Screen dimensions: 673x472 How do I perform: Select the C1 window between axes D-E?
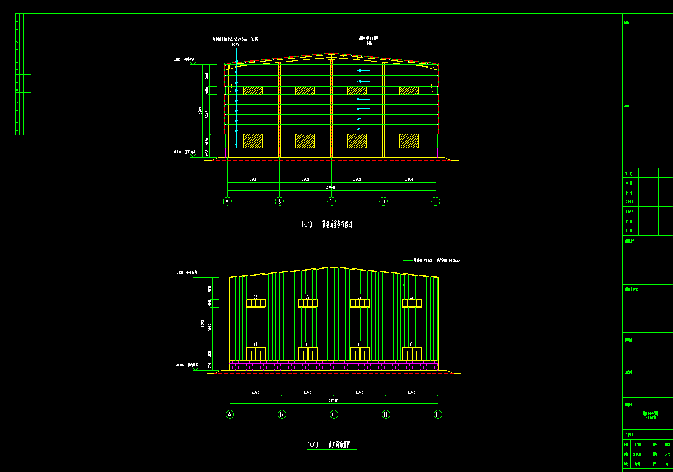click(x=412, y=353)
